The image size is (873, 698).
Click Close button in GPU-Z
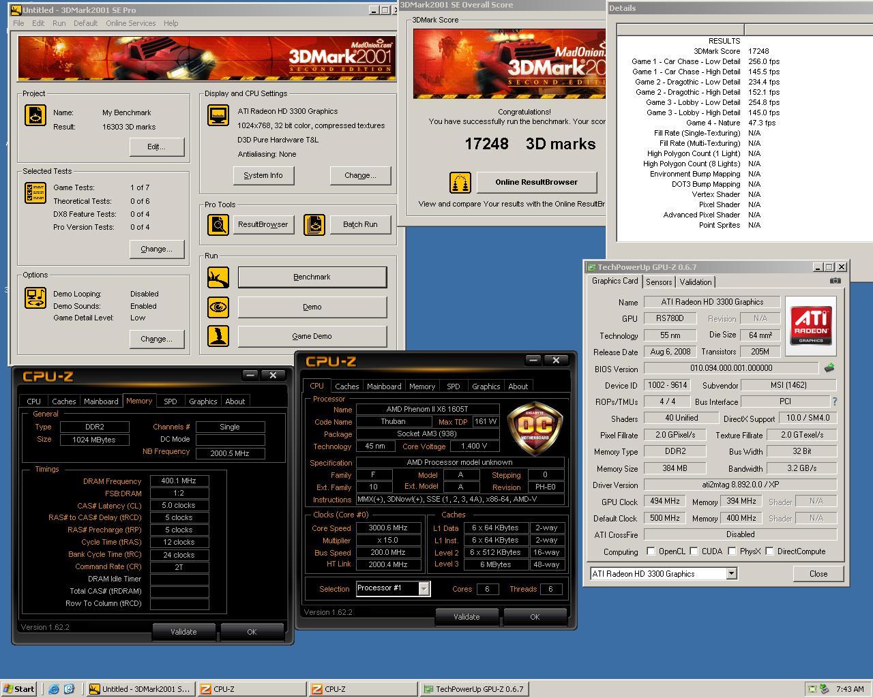[818, 574]
